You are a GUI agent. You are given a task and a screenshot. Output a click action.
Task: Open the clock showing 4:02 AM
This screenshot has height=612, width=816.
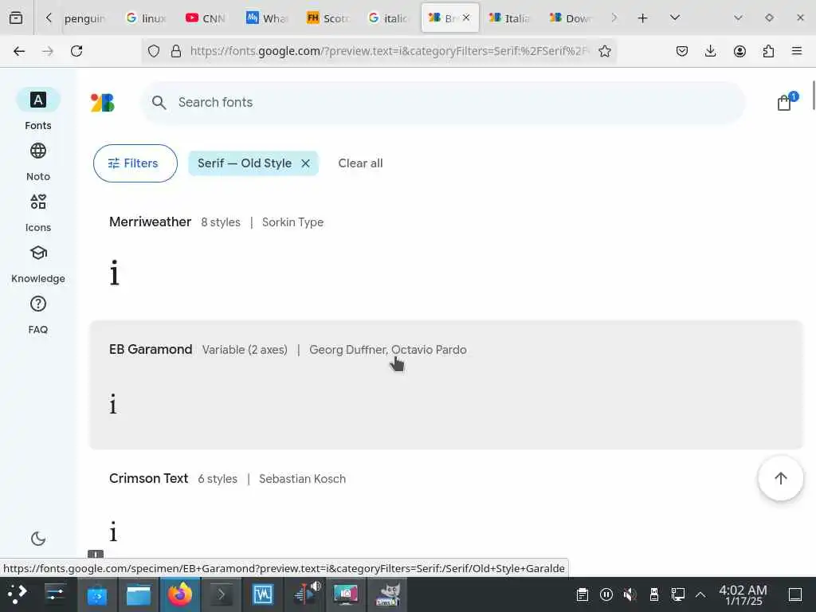(743, 594)
